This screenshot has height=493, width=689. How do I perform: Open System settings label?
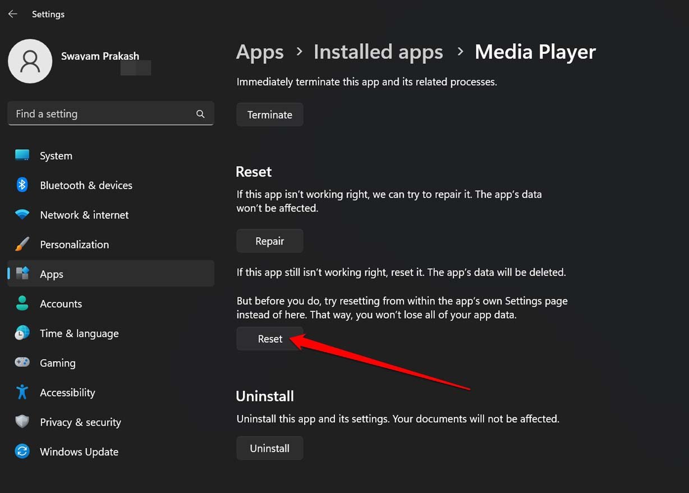[56, 156]
